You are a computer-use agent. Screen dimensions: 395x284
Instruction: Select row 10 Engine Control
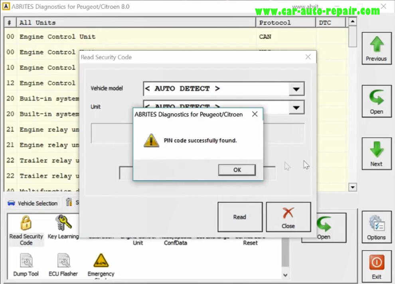point(42,68)
